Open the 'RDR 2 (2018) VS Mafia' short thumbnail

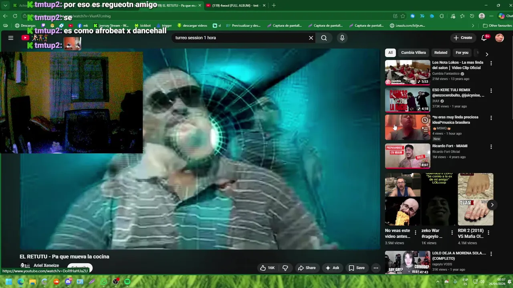pos(475,199)
